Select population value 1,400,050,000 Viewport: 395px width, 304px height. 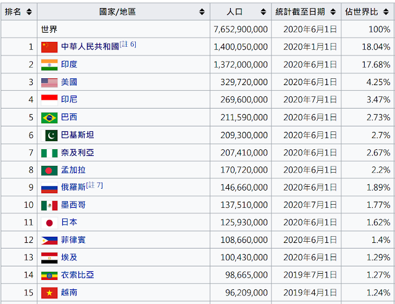[241, 47]
